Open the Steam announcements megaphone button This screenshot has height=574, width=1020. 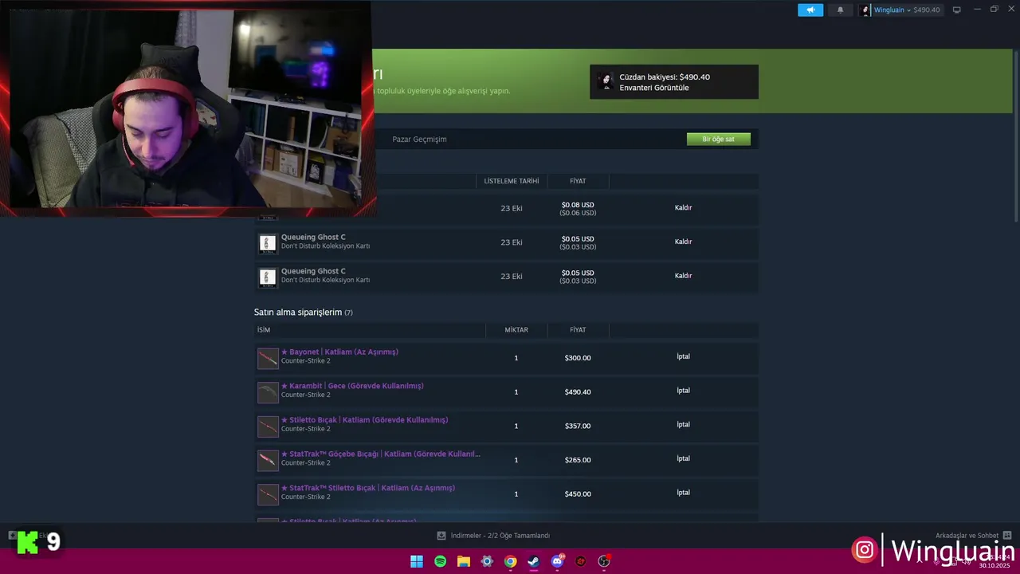pyautogui.click(x=810, y=10)
